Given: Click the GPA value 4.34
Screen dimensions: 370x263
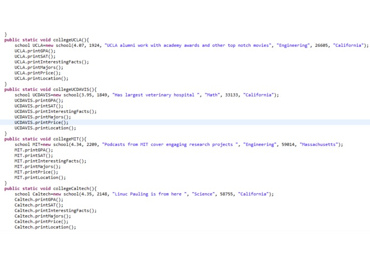Looking at the screenshot, I should point(76,144).
